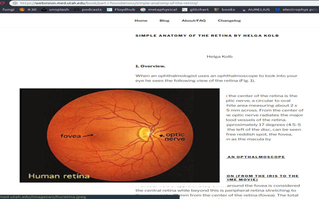
Task: Open the metaphysical Google bookmark
Action: tap(159, 9)
